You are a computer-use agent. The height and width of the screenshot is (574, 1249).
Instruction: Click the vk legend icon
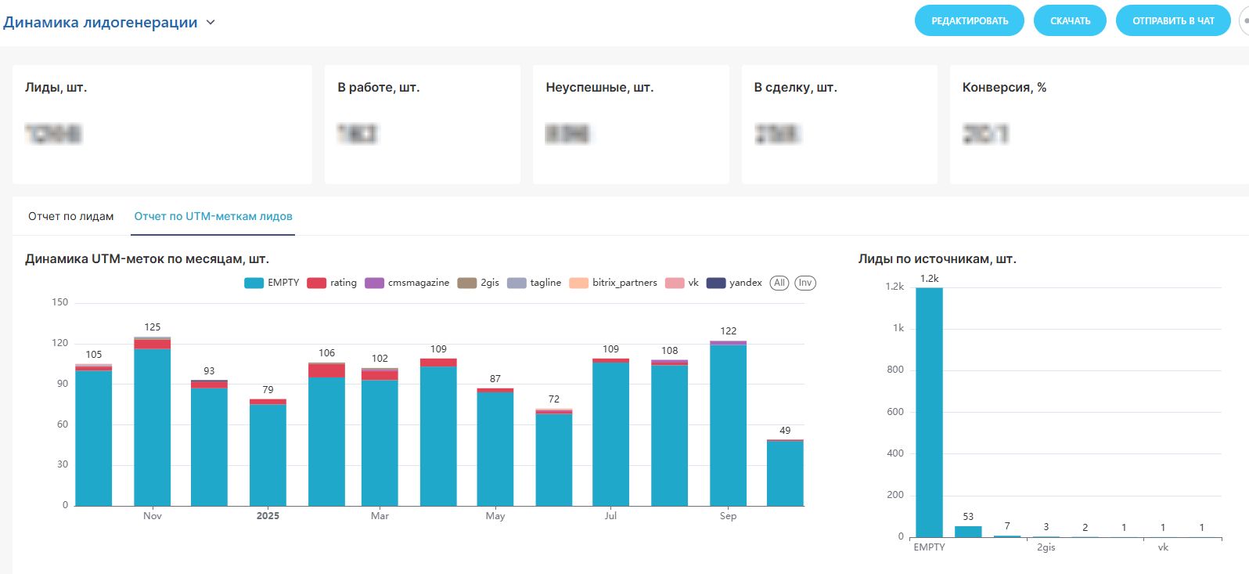[675, 283]
